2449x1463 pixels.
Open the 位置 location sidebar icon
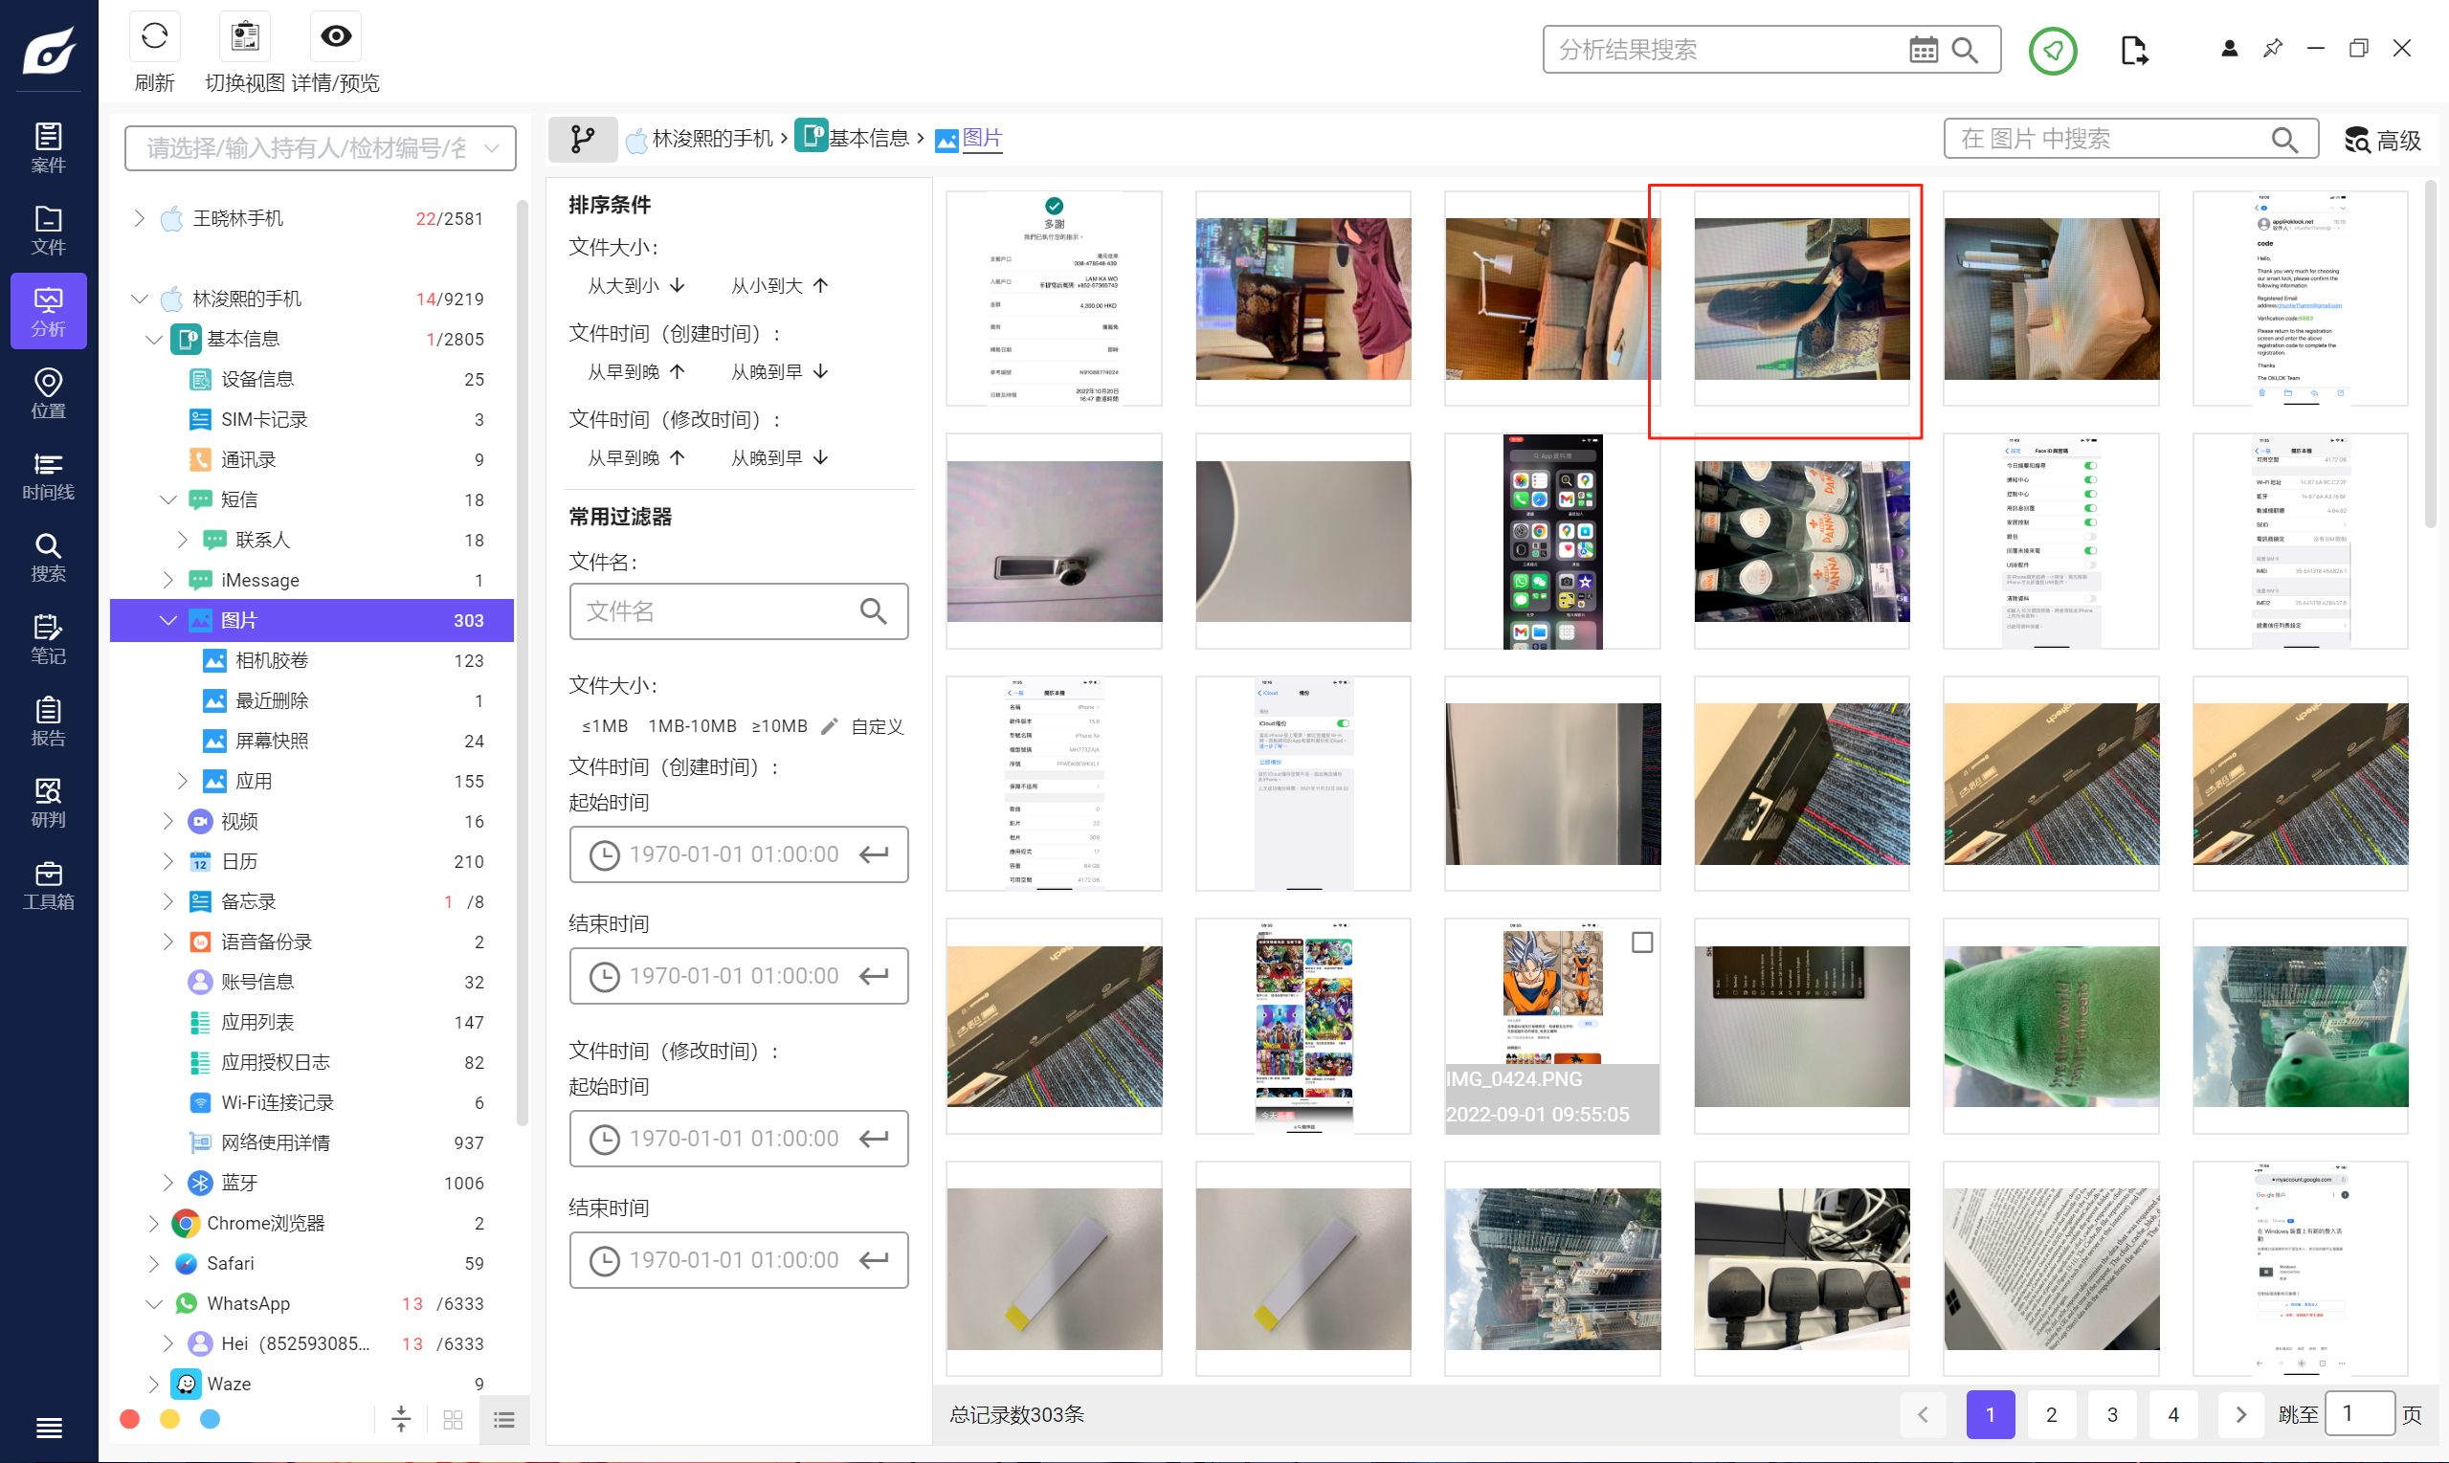pos(48,393)
